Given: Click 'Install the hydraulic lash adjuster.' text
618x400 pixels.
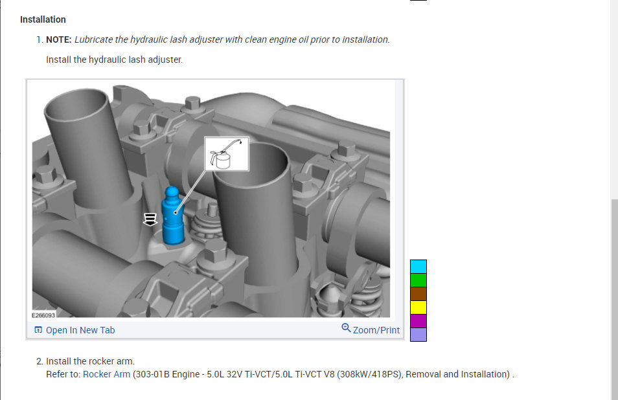Looking at the screenshot, I should pos(114,60).
